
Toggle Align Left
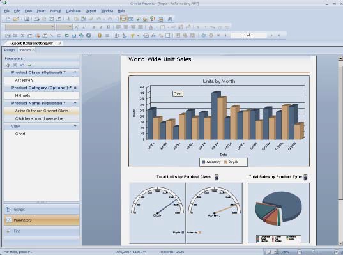[x=118, y=27]
